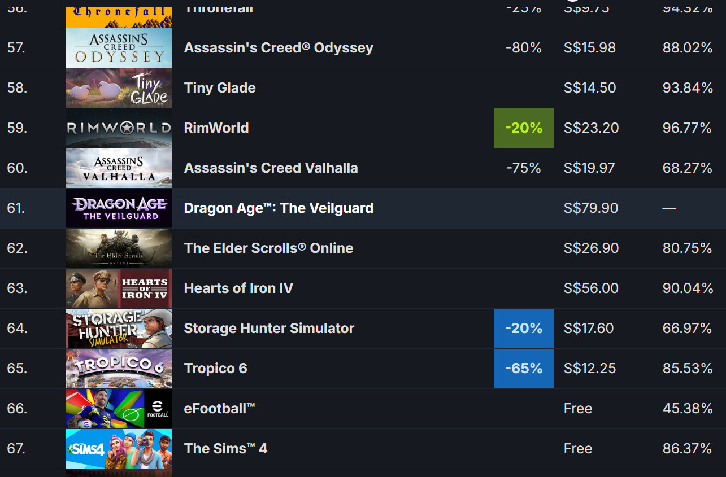This screenshot has width=726, height=477.
Task: Click the Tiny Glade cover art
Action: click(119, 87)
